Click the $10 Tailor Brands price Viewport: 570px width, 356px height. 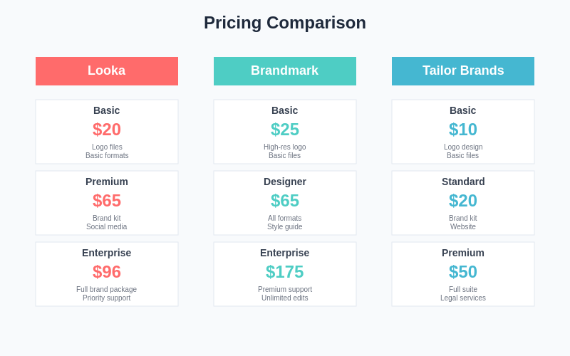click(463, 130)
